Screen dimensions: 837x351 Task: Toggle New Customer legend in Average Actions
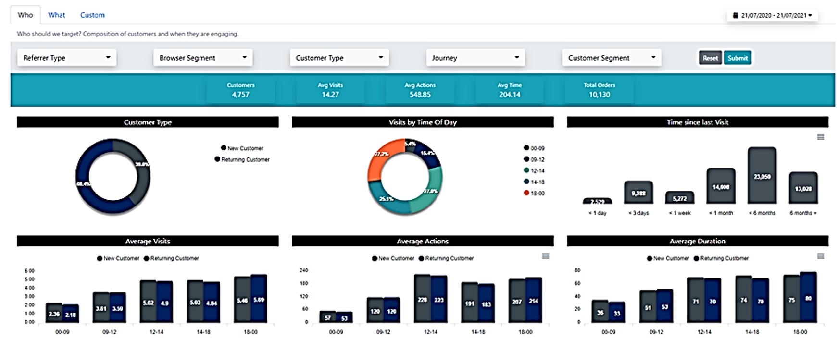pyautogui.click(x=393, y=258)
